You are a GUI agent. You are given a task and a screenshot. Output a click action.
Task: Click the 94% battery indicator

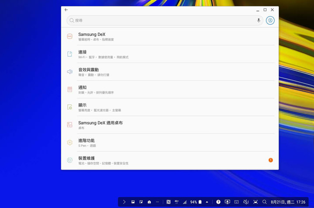196,202
